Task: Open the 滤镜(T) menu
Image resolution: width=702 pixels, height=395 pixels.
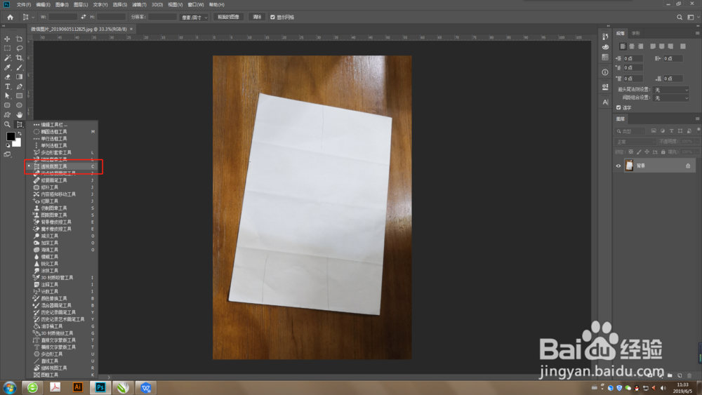Action: click(x=139, y=4)
